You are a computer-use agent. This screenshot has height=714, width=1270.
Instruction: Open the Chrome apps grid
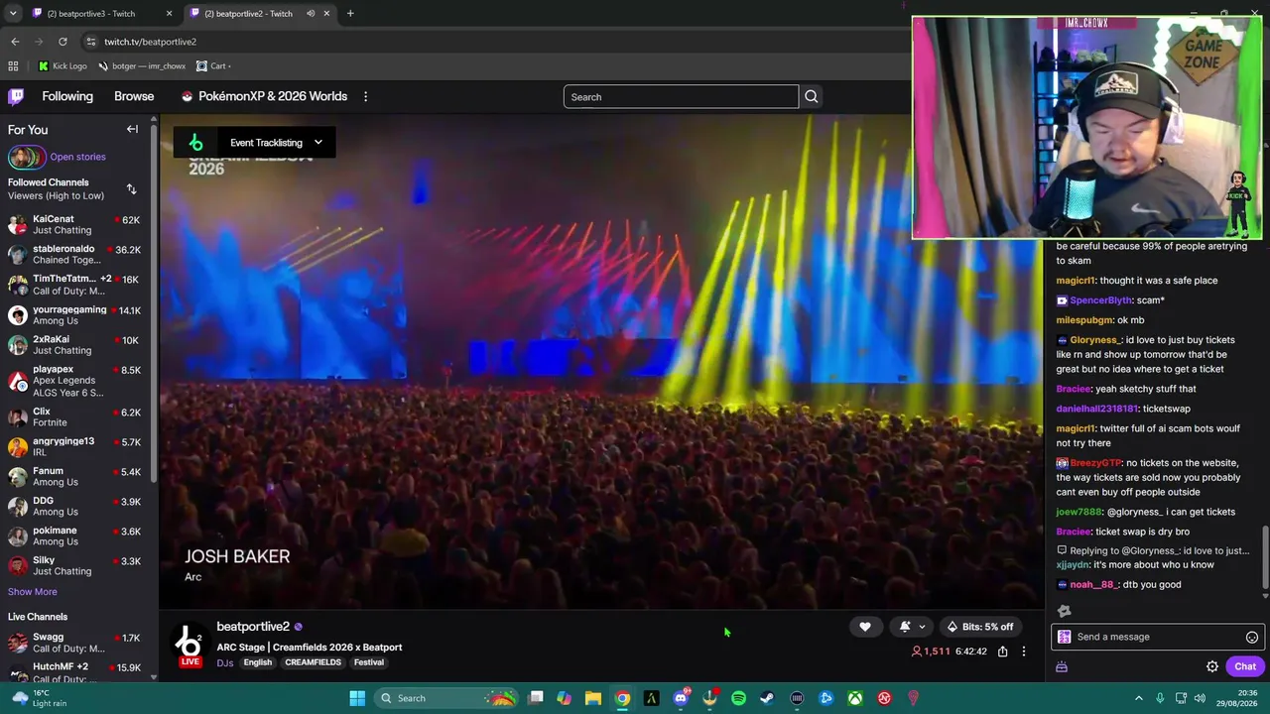point(13,66)
